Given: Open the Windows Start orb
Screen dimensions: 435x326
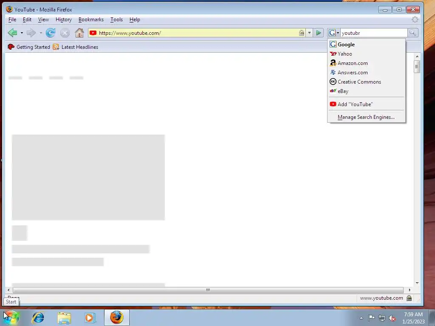Looking at the screenshot, I should point(11,318).
